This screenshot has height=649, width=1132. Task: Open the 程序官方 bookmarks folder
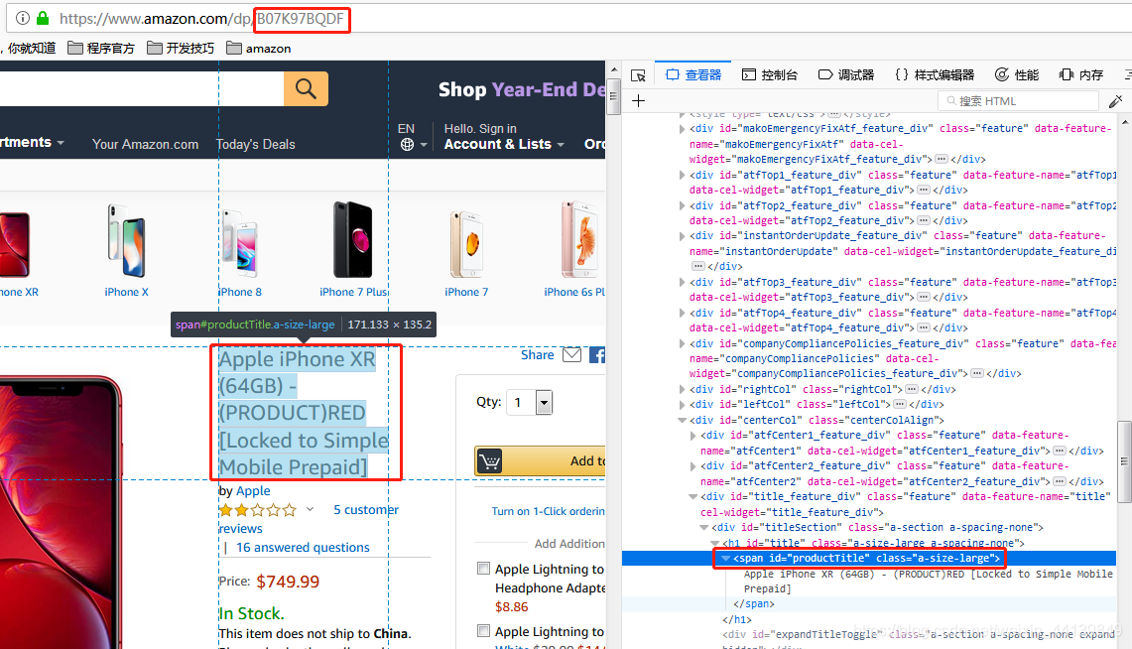(x=101, y=49)
